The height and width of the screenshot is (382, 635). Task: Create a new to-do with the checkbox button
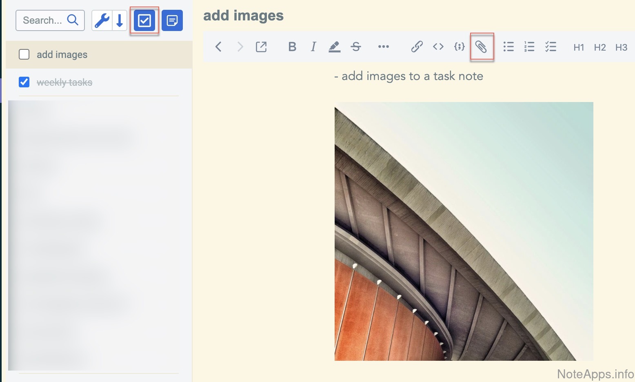coord(144,20)
